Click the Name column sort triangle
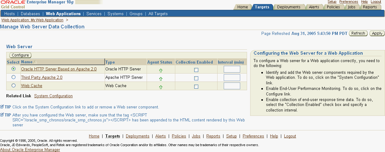385x152 pixels. click(x=35, y=62)
